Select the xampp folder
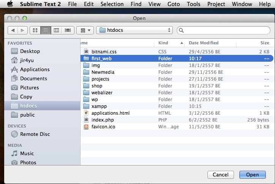Screen dimensions: 275x184 click(x=177, y=106)
